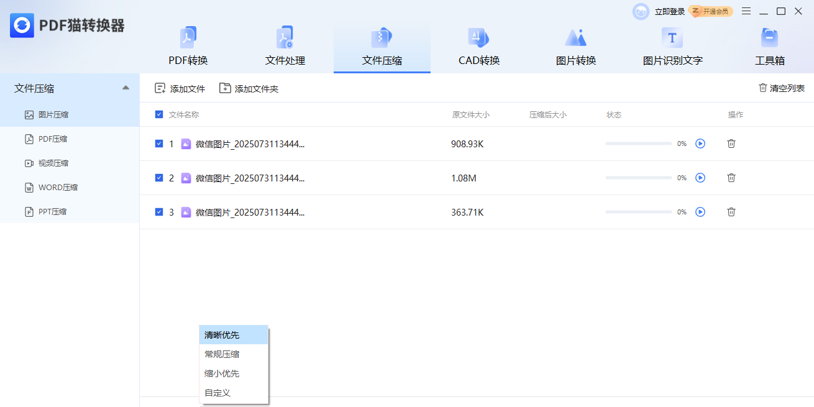Screen dimensions: 814x407
Task: Open the hamburger menu top right
Action: pos(746,11)
